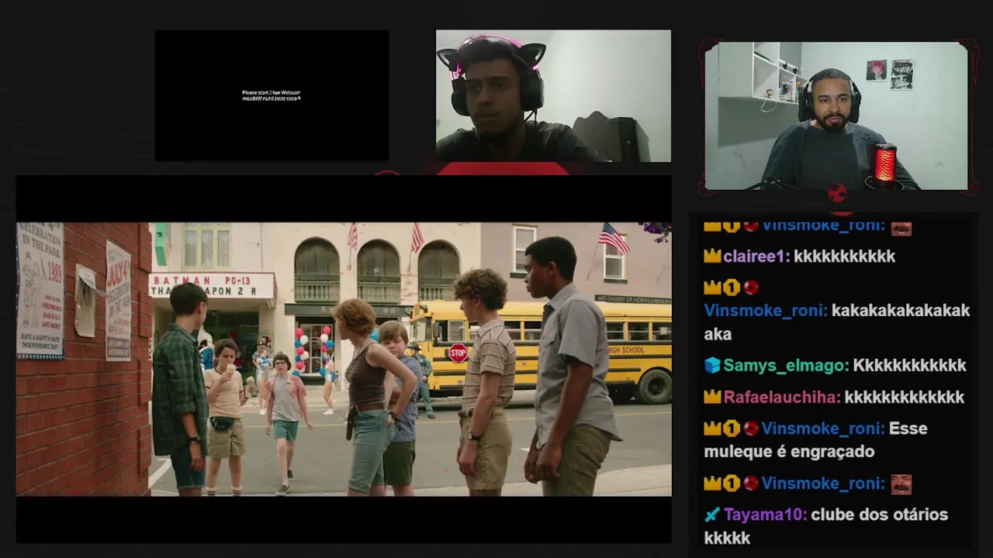993x558 pixels.
Task: Click the "clube dos otários kkkkk" message
Action: click(x=826, y=526)
